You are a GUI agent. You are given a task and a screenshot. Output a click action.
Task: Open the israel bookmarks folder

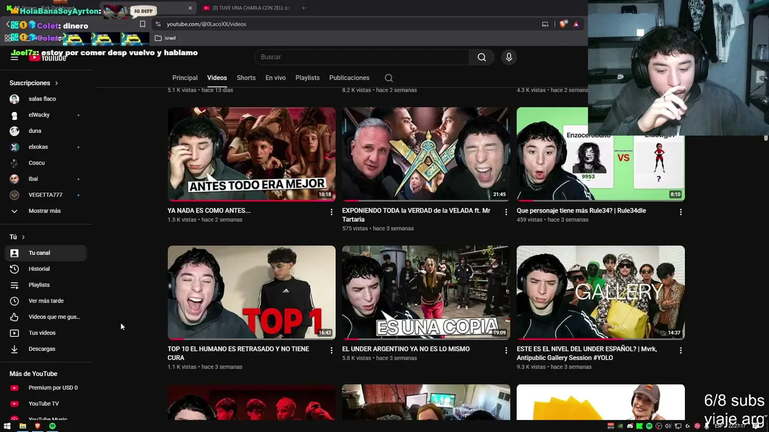pyautogui.click(x=165, y=38)
